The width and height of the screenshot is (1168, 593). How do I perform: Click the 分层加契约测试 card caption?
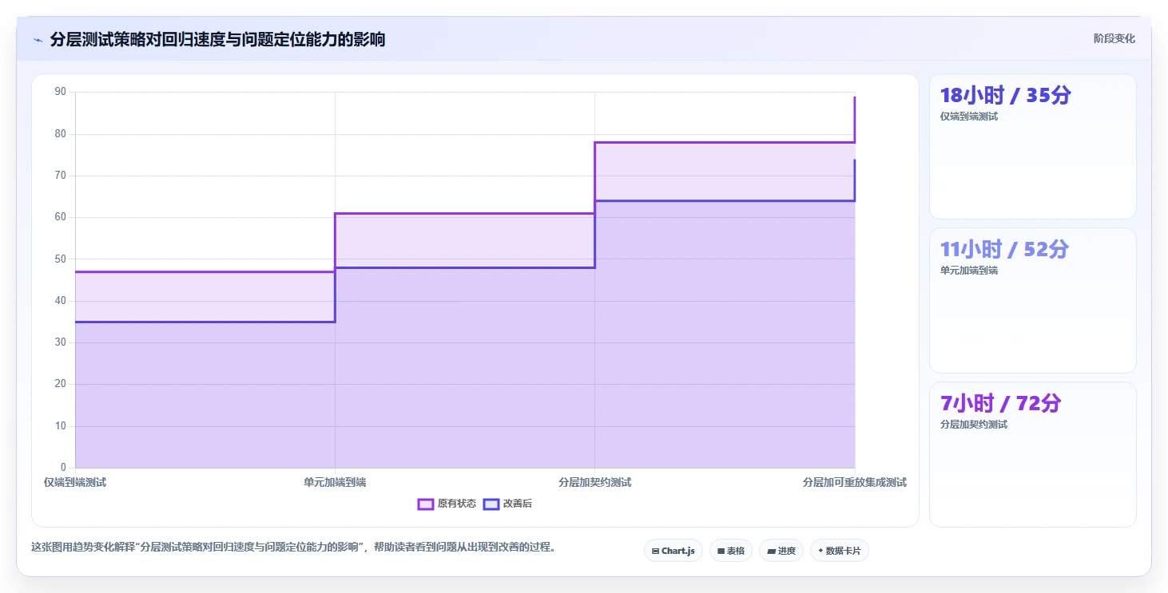click(974, 425)
